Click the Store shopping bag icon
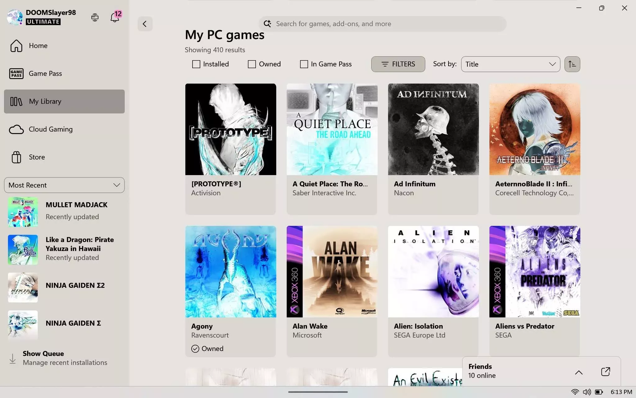This screenshot has height=398, width=636. [16, 157]
